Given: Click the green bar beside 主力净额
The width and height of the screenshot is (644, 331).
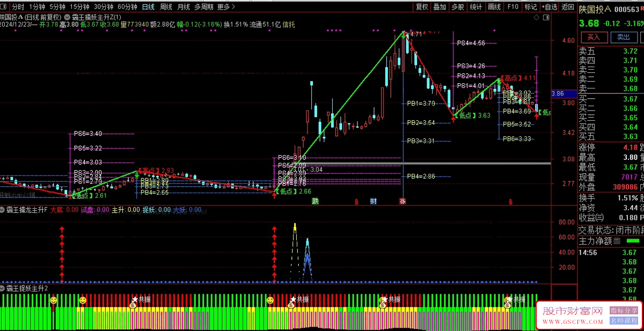Looking at the screenshot, I should click(x=633, y=241).
